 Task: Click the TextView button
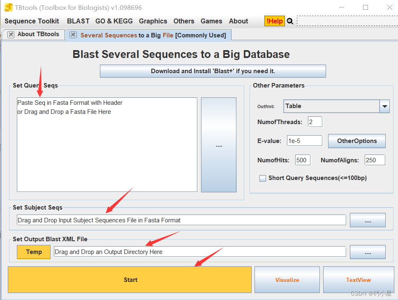[359, 280]
